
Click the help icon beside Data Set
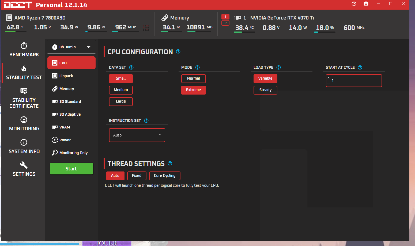pos(131,68)
